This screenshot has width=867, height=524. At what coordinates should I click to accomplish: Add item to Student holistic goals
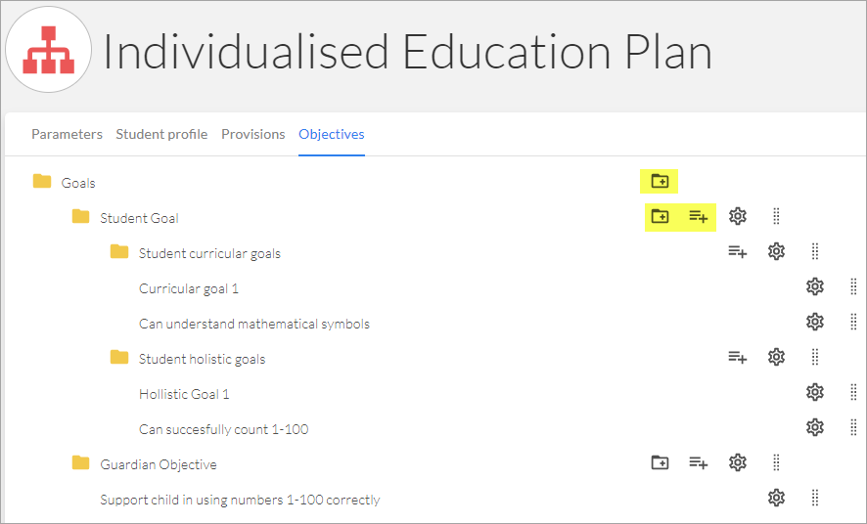point(738,357)
